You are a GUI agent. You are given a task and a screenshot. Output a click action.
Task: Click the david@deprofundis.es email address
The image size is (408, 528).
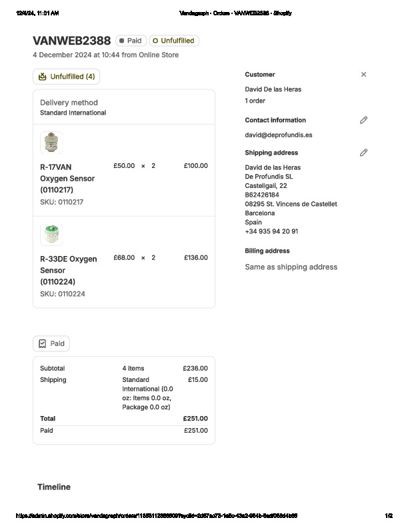click(279, 135)
